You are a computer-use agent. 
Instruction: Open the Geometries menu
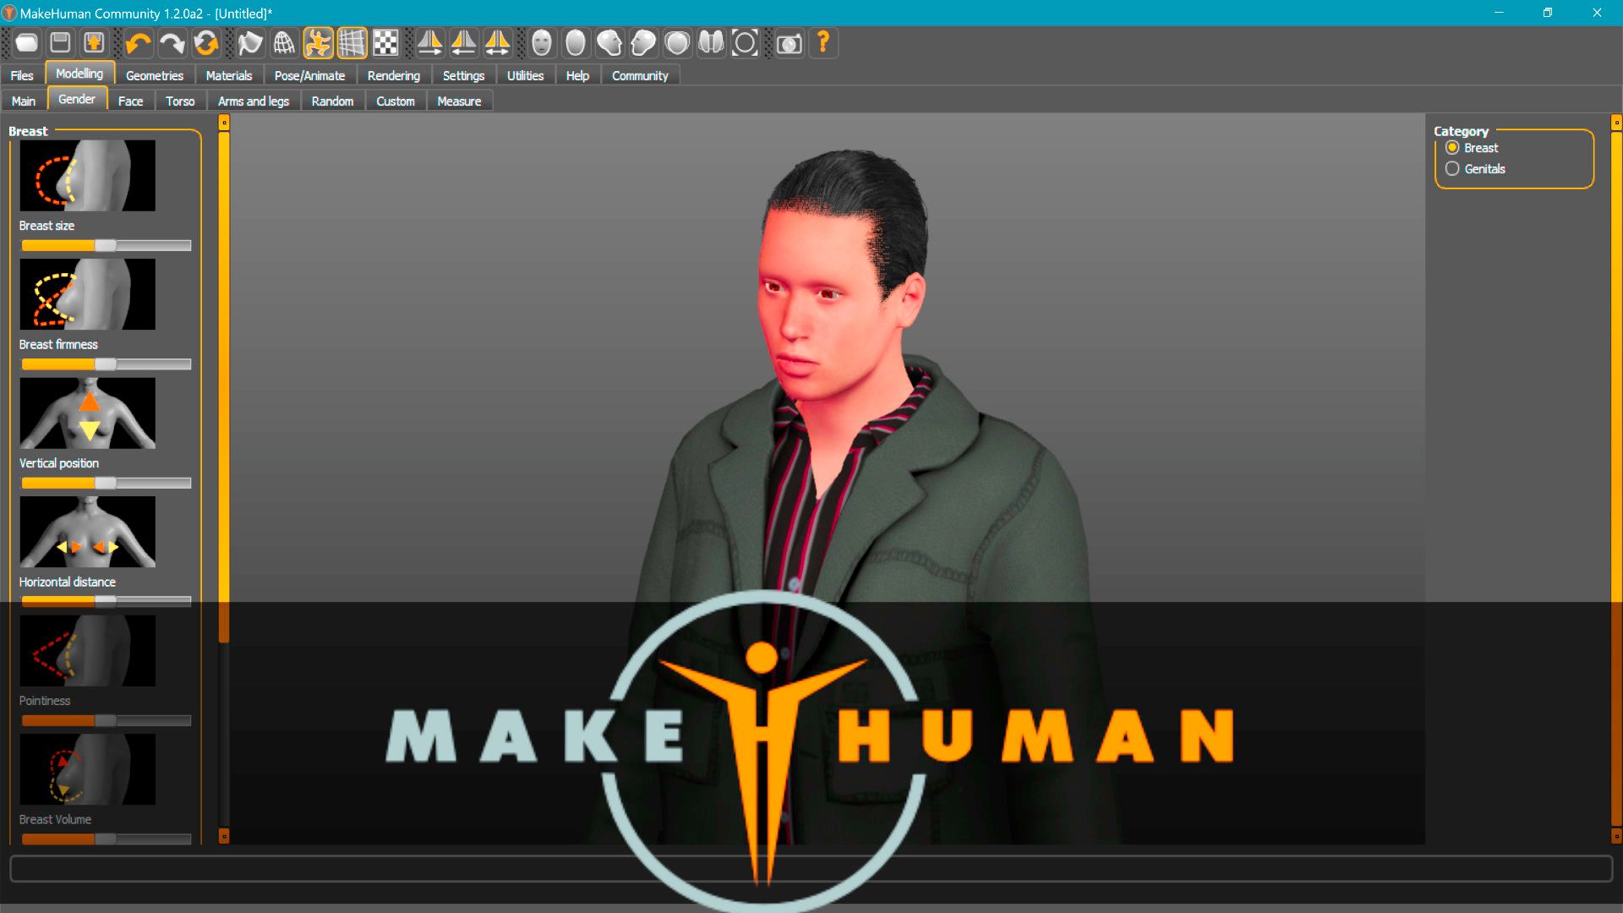pyautogui.click(x=155, y=74)
